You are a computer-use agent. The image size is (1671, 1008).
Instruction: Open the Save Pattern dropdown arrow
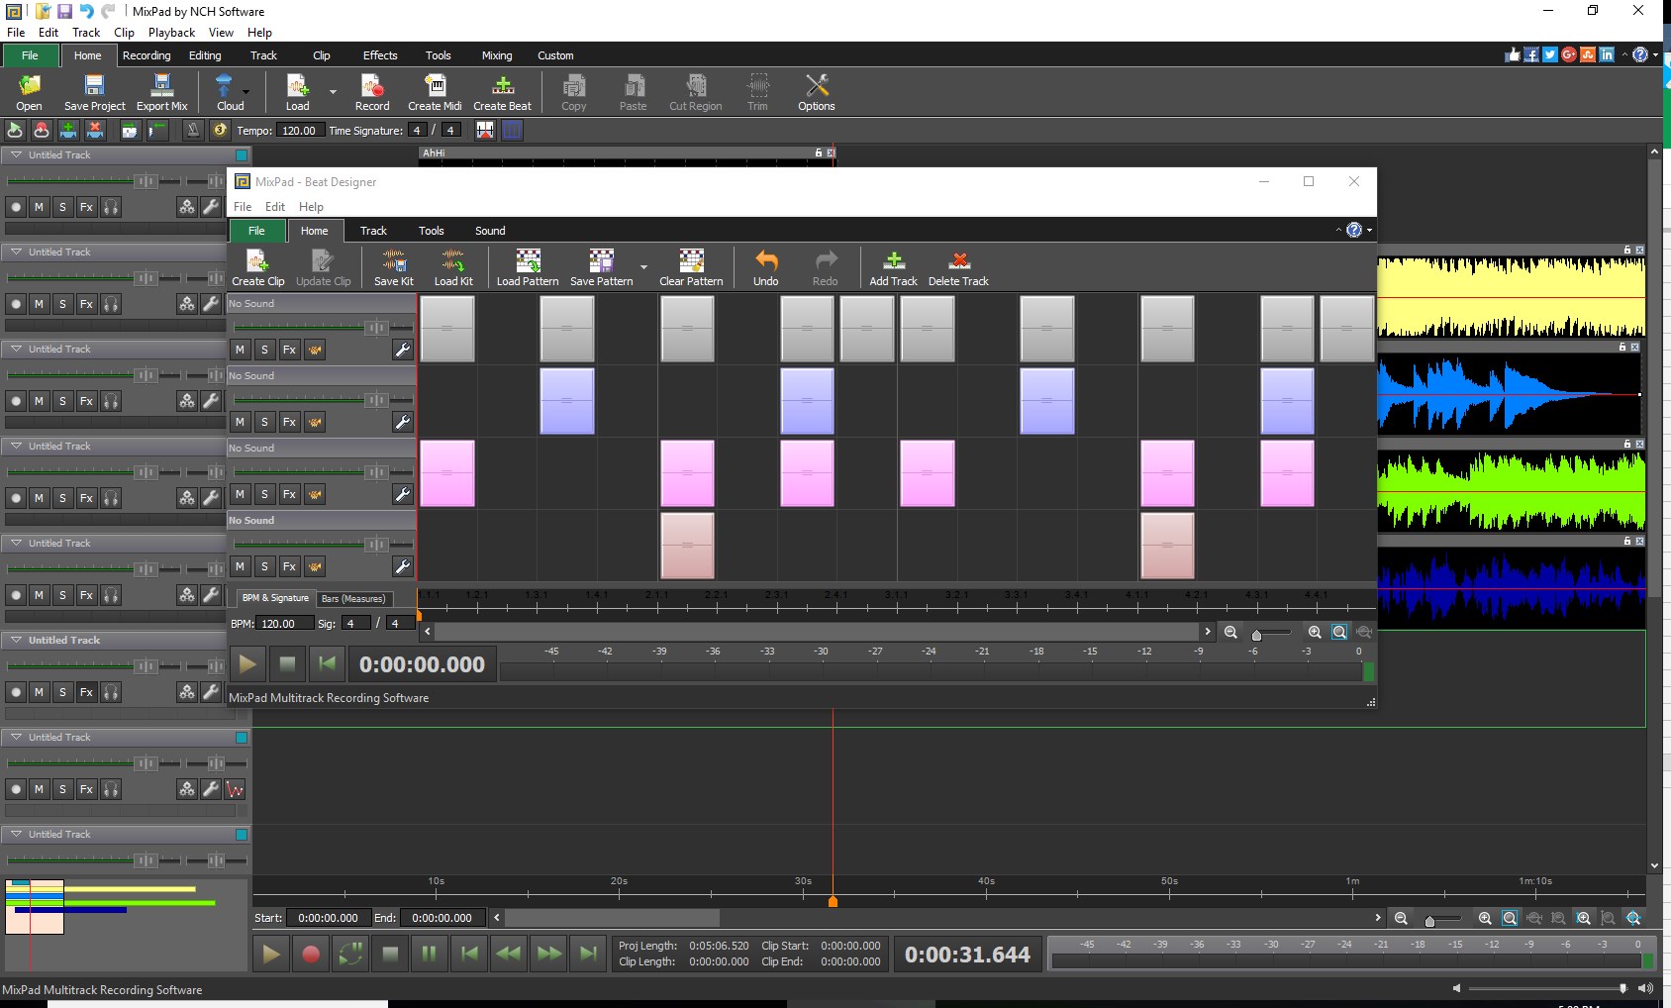(x=643, y=267)
